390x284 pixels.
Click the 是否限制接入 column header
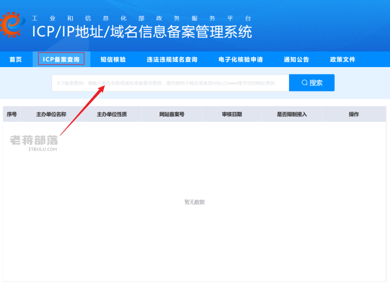coord(292,114)
